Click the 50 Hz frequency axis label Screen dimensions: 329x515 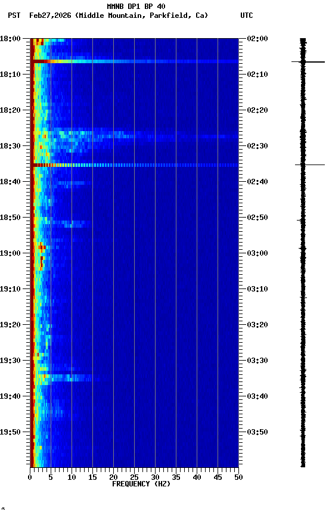click(238, 477)
